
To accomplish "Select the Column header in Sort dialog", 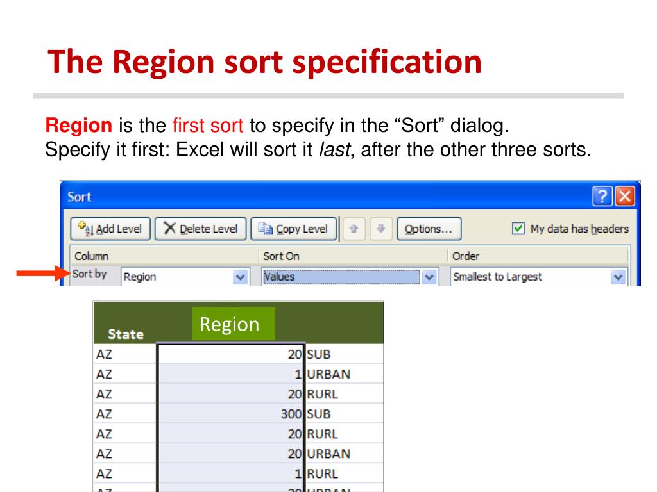I will pyautogui.click(x=91, y=256).
